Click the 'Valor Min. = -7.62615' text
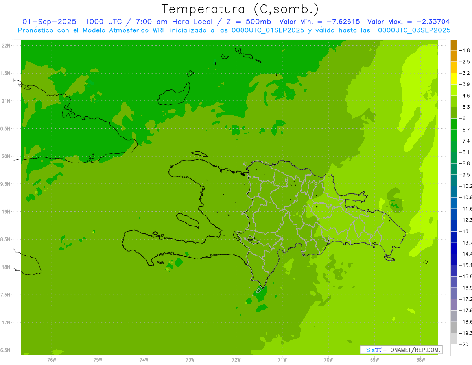 click(x=319, y=22)
